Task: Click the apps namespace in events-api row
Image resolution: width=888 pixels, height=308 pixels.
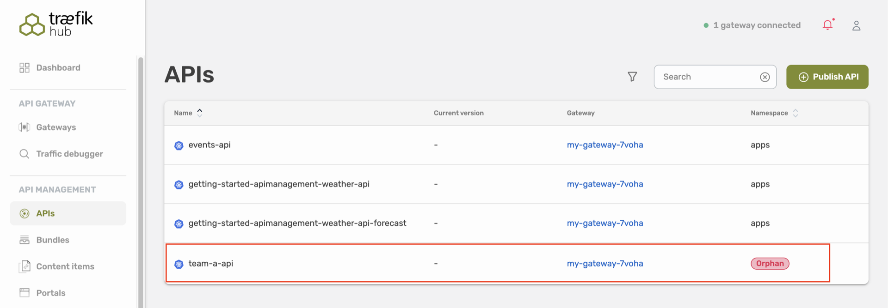Action: click(x=760, y=145)
